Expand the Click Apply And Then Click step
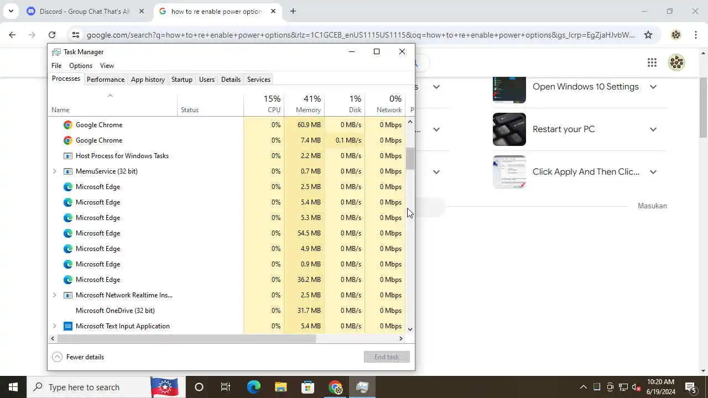The height and width of the screenshot is (398, 708). (x=653, y=172)
